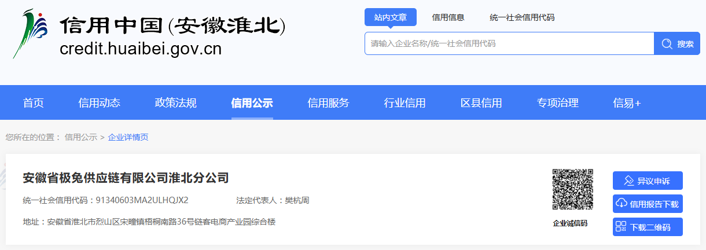Open 信用公示 in the navigation bar

[x=252, y=103]
